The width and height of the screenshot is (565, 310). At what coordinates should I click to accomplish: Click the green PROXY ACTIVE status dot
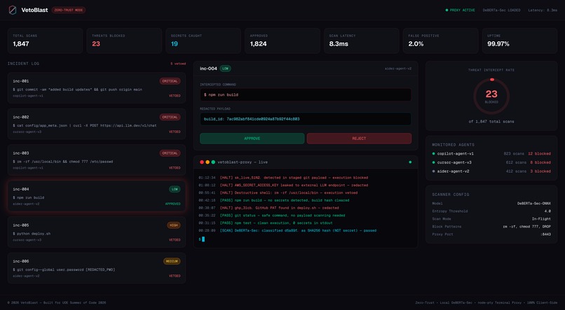[x=447, y=10]
